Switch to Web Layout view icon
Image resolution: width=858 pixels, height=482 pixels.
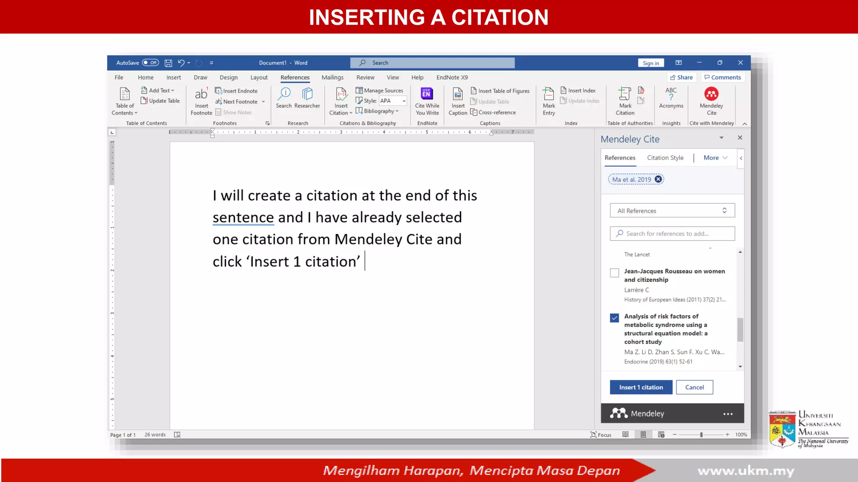pyautogui.click(x=661, y=435)
